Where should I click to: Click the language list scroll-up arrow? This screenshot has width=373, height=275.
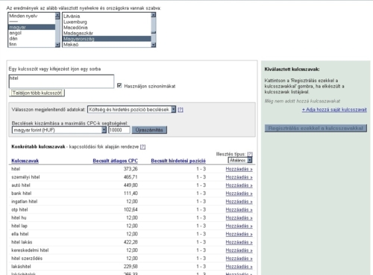[x=57, y=15]
